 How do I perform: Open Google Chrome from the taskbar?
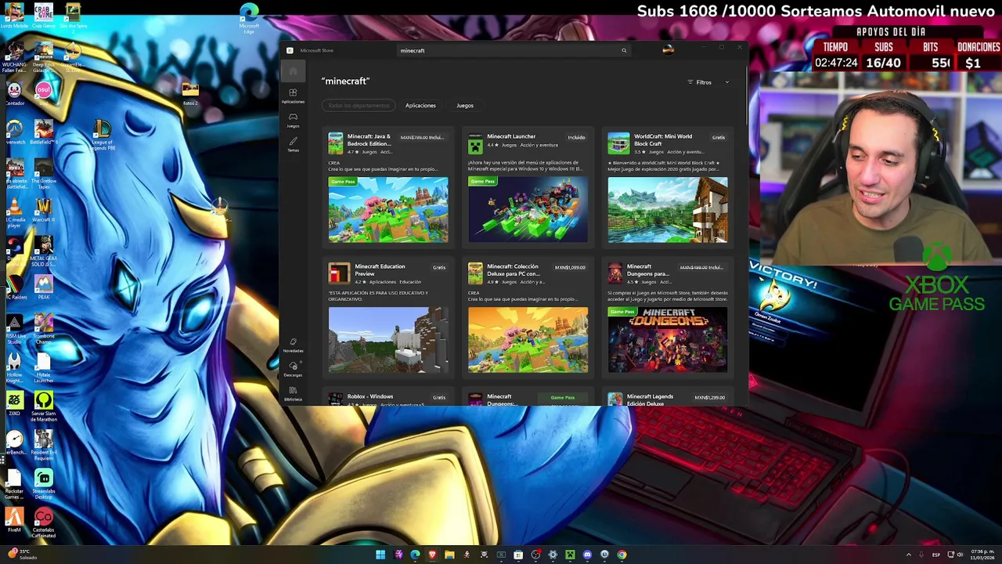coord(622,555)
